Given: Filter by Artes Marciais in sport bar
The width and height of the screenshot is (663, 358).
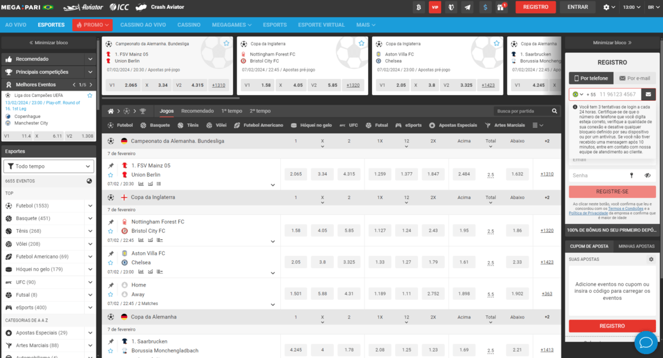Looking at the screenshot, I should point(505,125).
